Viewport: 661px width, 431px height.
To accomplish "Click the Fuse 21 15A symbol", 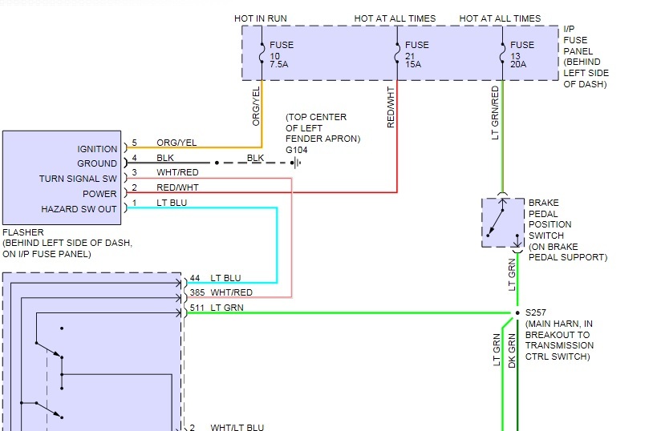I will click(x=397, y=53).
